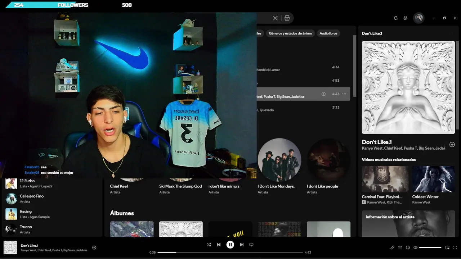461x259 pixels.
Task: Open the 12.Furbo playlist in library
Action: [x=52, y=183]
